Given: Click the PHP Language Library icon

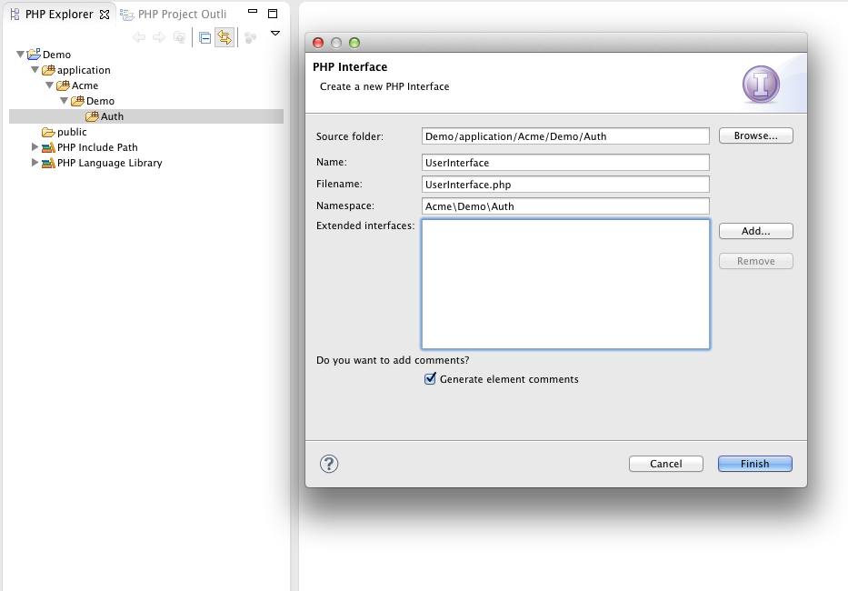Looking at the screenshot, I should pyautogui.click(x=49, y=163).
